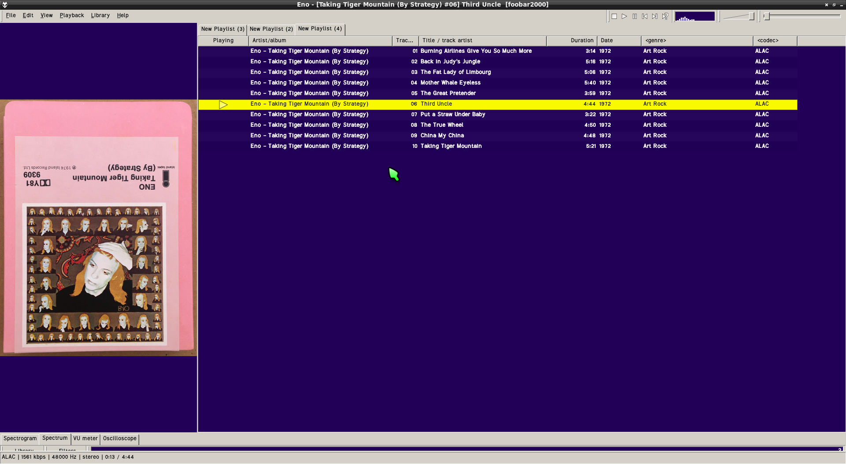Select track The Great Pretender
846x464 pixels.
click(497, 93)
